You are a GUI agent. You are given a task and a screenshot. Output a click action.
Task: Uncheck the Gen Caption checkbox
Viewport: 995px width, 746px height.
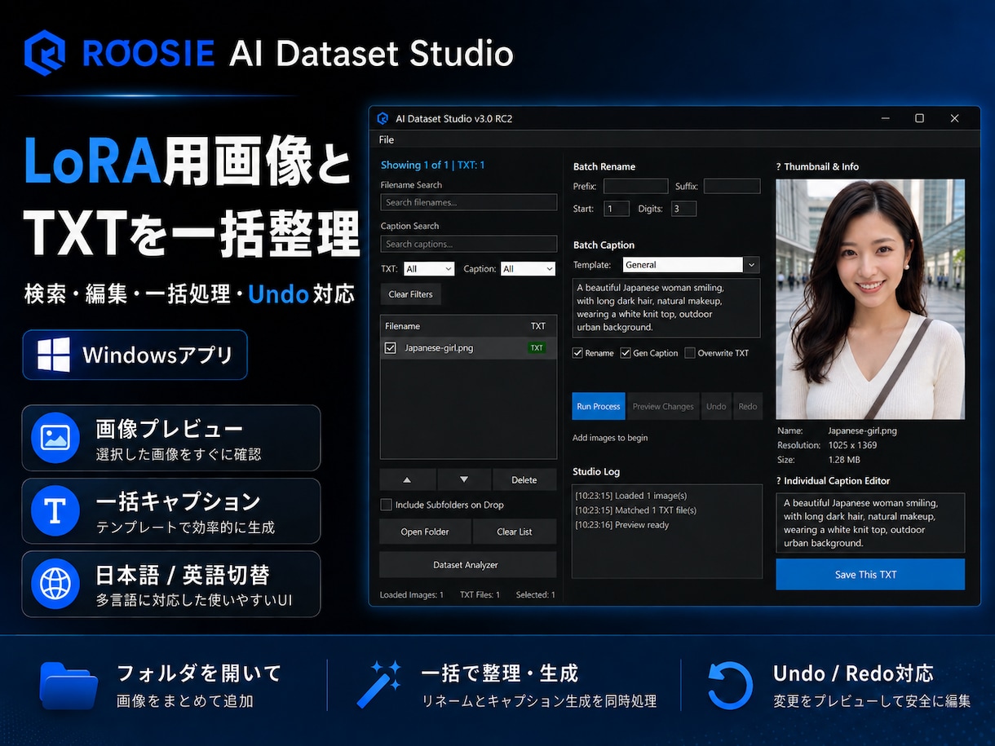pyautogui.click(x=626, y=353)
